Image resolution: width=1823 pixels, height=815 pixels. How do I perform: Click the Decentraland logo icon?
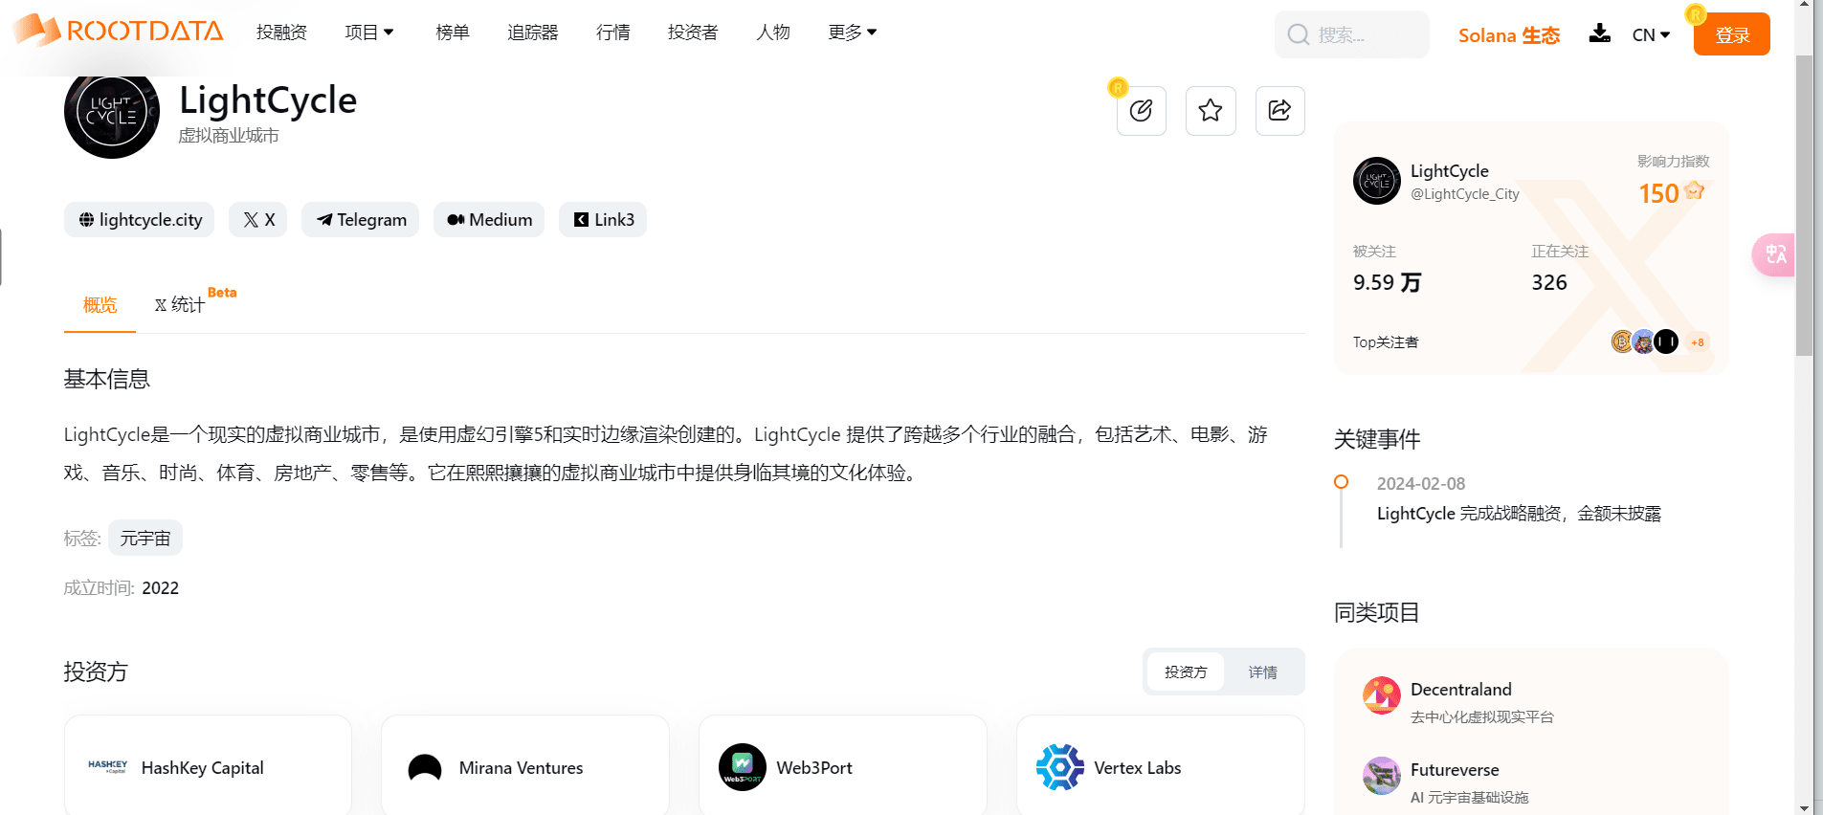pyautogui.click(x=1382, y=695)
